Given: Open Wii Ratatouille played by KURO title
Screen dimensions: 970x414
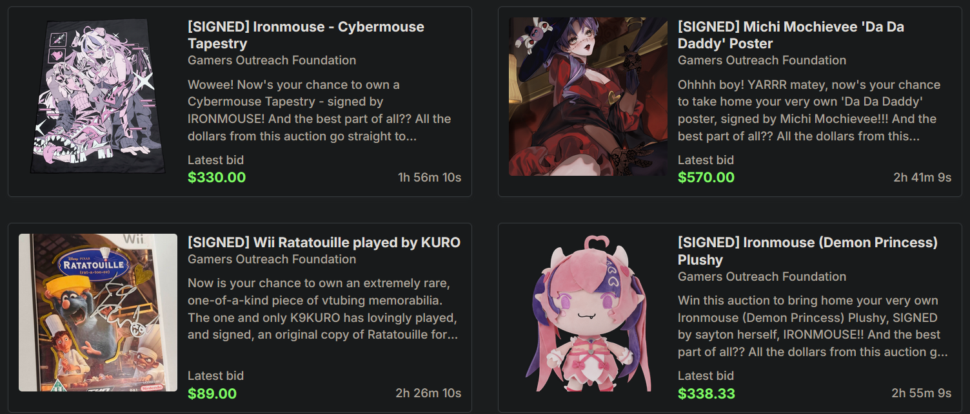Looking at the screenshot, I should click(324, 242).
